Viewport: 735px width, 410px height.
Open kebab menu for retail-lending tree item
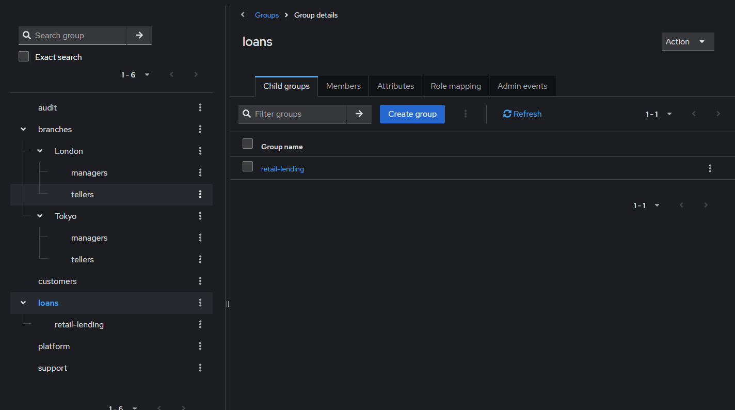(x=200, y=324)
